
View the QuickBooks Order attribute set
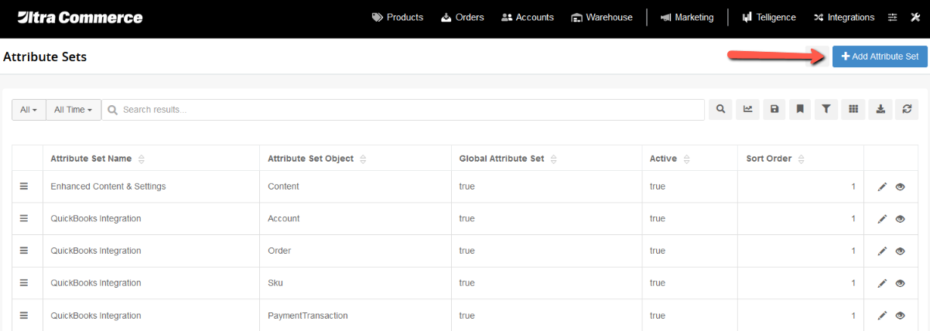pyautogui.click(x=900, y=251)
